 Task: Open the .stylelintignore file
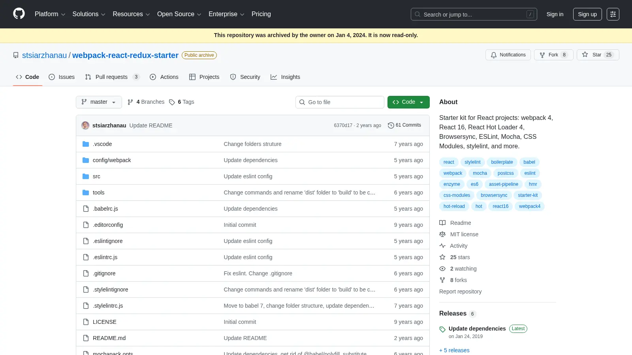(111, 290)
